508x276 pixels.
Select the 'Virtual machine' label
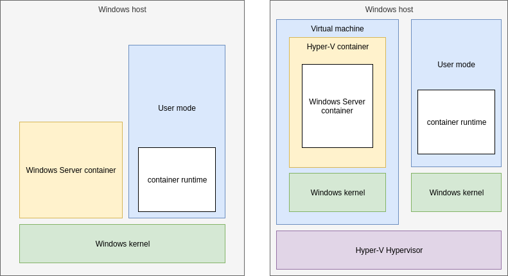pos(337,29)
